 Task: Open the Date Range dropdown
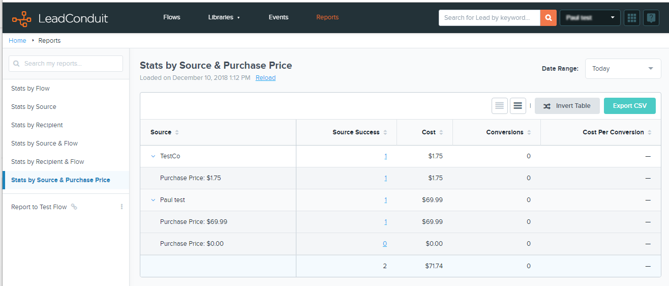coord(623,69)
